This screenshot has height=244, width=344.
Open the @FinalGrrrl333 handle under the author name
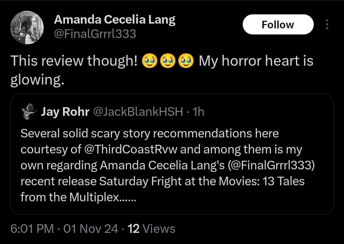(95, 33)
